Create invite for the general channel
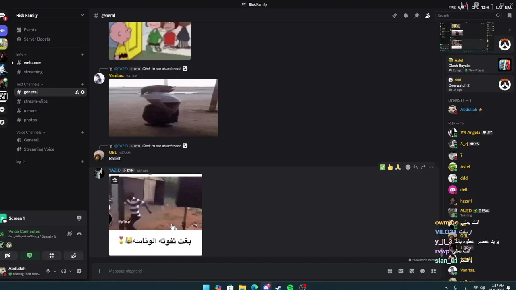The height and width of the screenshot is (290, 516). pyautogui.click(x=77, y=92)
